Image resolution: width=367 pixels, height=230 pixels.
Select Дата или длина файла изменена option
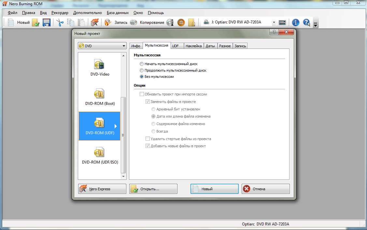tap(153, 116)
